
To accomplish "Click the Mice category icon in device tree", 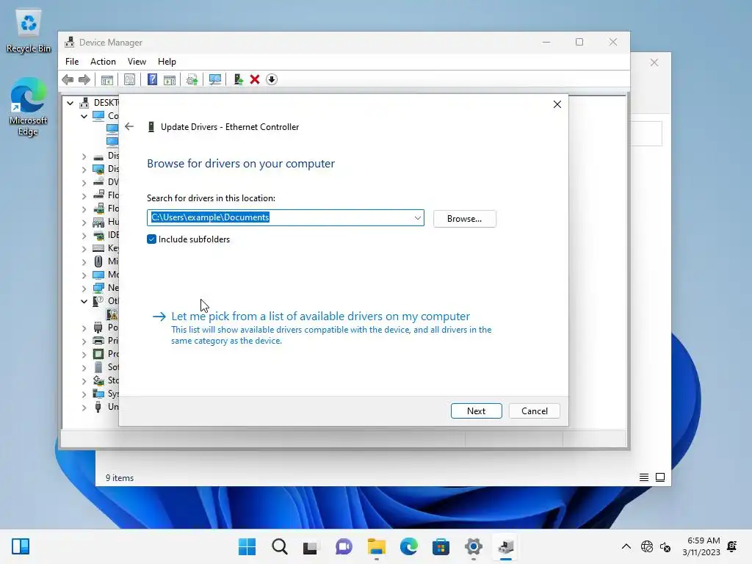I will click(x=98, y=261).
